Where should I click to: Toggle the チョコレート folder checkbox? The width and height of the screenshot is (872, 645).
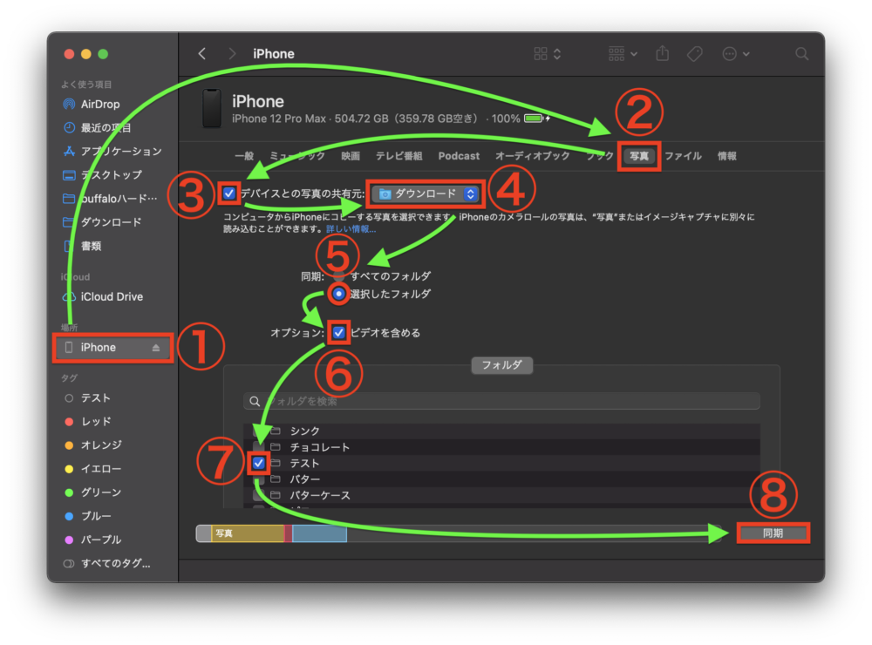pos(259,447)
